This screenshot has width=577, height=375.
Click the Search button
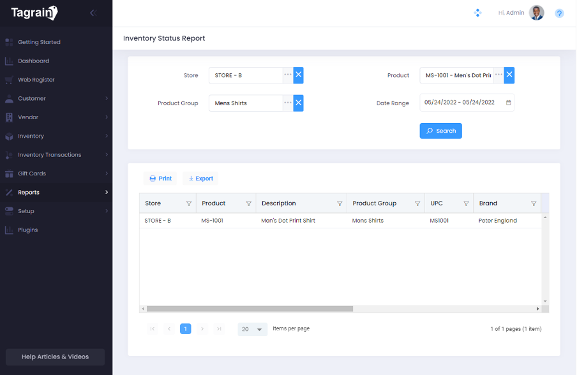click(x=440, y=131)
